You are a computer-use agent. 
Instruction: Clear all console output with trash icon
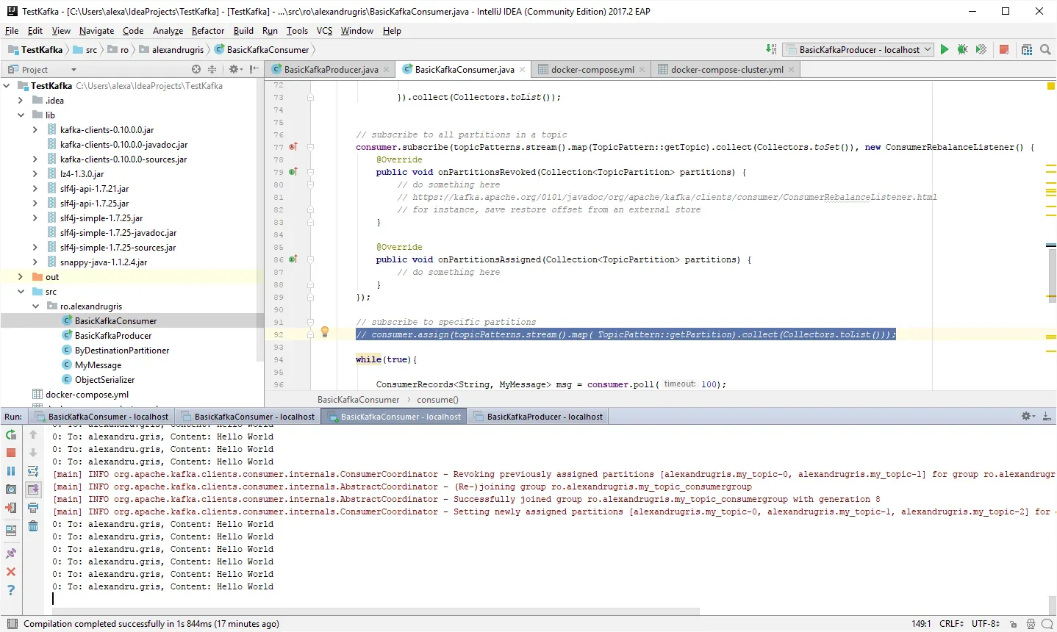33,526
